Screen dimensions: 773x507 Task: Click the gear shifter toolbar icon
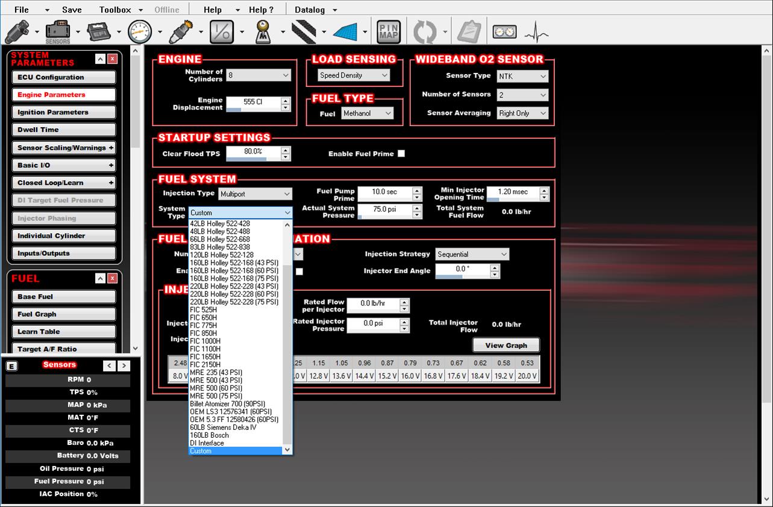(263, 31)
